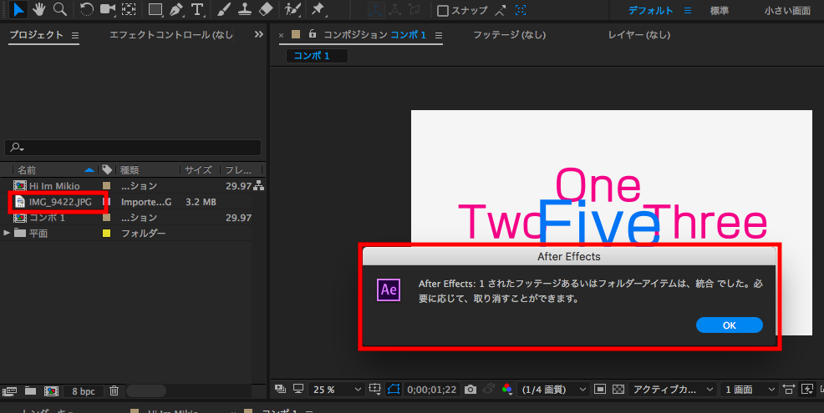Take a snapshot with camera icon
Viewport: 824px width, 413px height.
pos(470,390)
